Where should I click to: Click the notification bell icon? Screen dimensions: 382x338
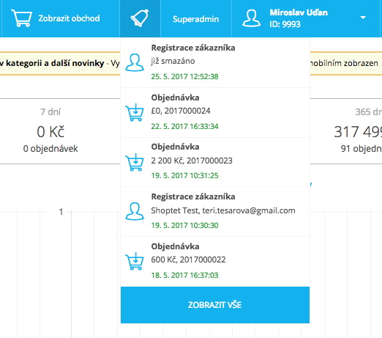tap(140, 18)
